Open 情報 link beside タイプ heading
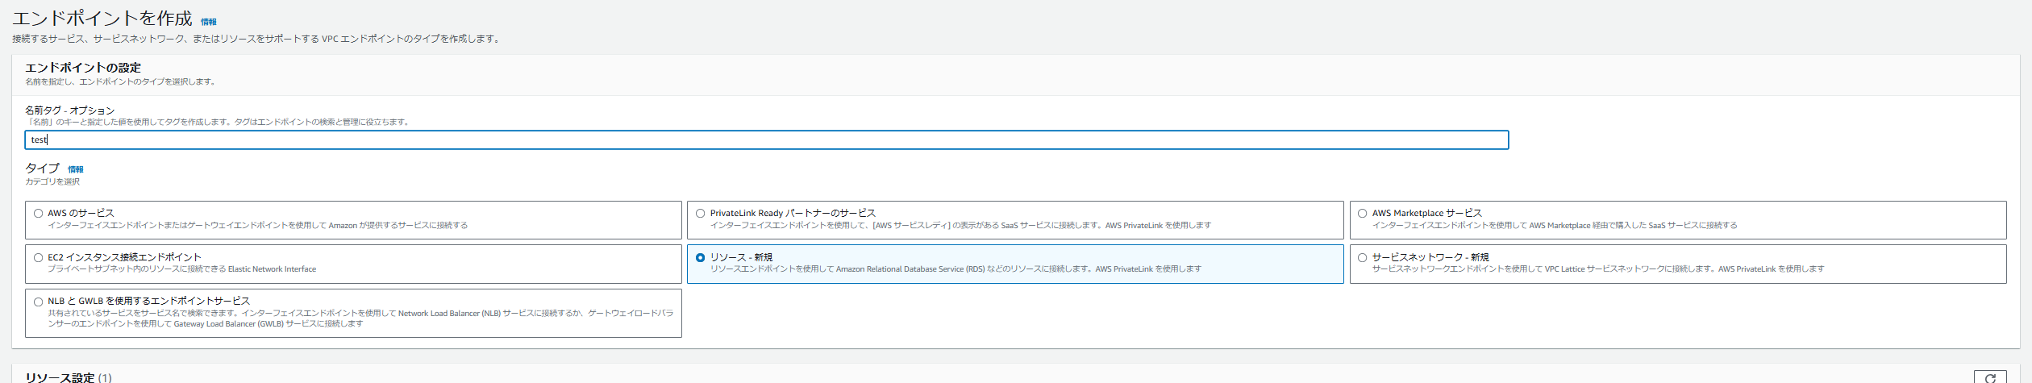 pos(76,169)
